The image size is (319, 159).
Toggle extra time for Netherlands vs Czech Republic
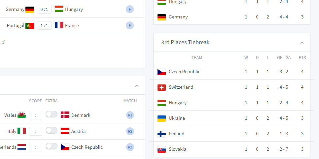pos(52,146)
